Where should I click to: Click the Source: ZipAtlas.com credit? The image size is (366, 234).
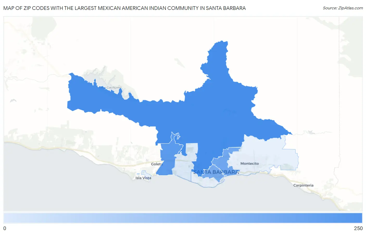(343, 8)
